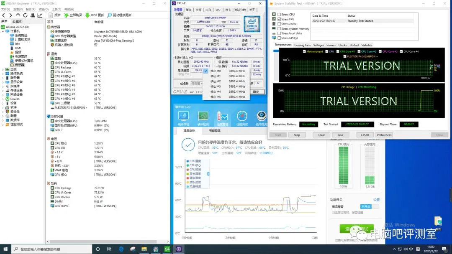Open the Windows Start menu
Screen dimensions: 452x254
pyautogui.click(x=5, y=249)
